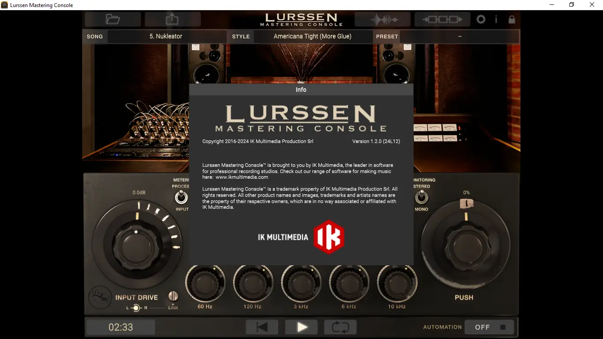Open the waveform view icon
The image size is (603, 339).
tap(383, 19)
